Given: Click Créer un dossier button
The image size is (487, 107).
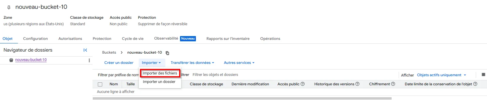Looking at the screenshot, I should [x=119, y=63].
